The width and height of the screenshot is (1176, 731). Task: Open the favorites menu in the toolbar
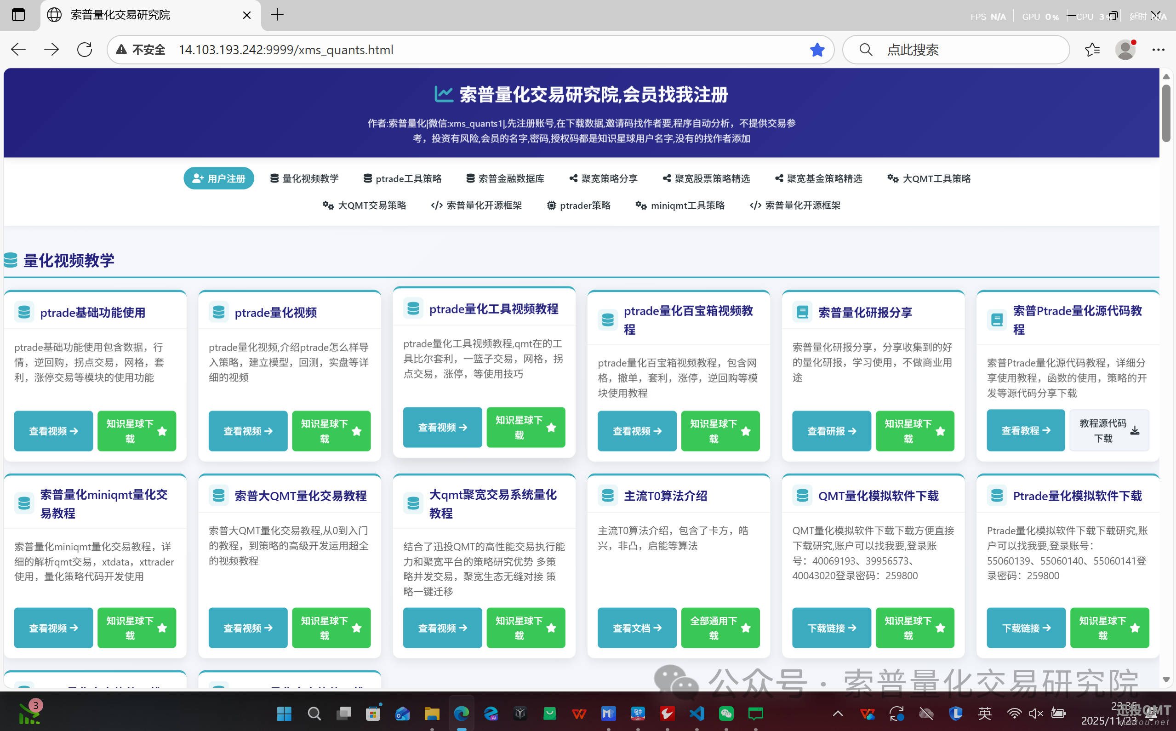(x=1092, y=49)
